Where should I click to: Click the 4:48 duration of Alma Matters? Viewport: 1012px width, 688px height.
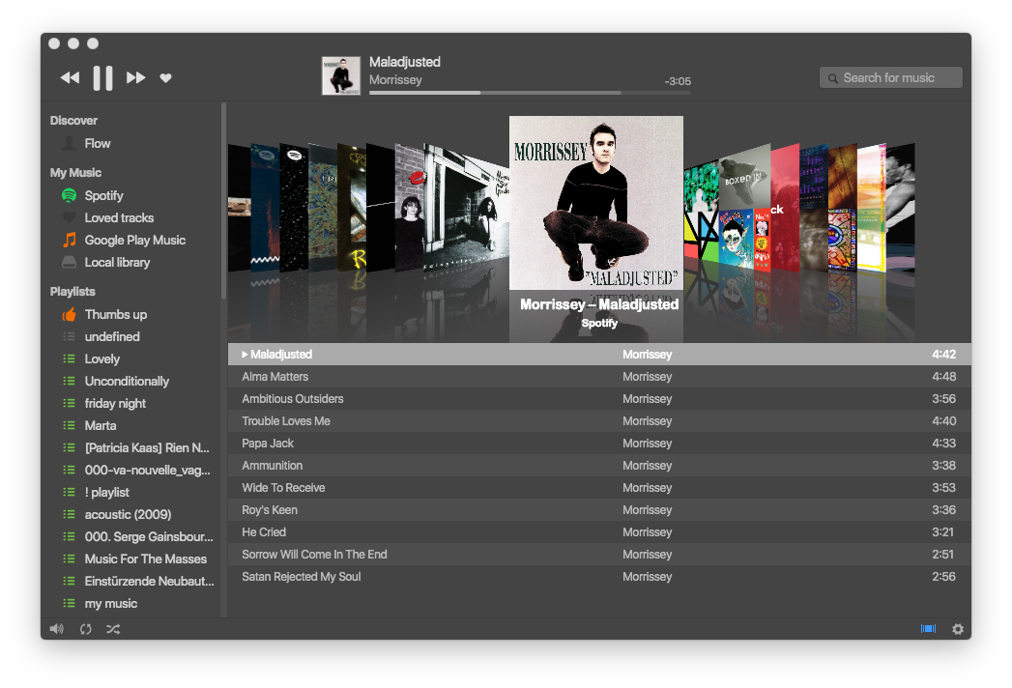tap(943, 377)
